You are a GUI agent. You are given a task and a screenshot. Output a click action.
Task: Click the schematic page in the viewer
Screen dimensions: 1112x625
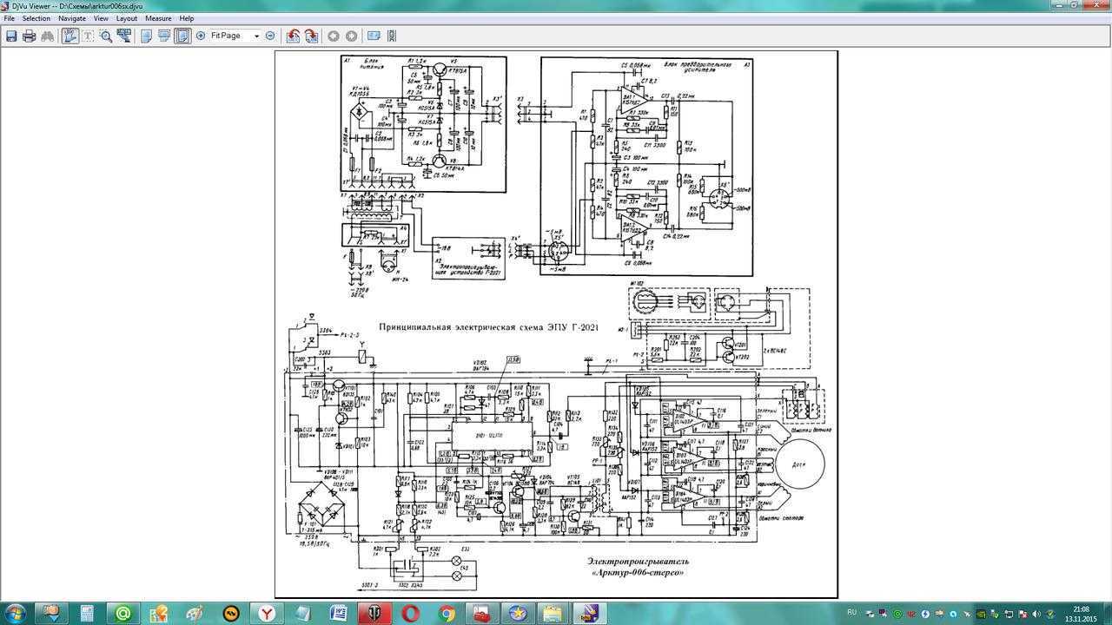pyautogui.click(x=556, y=324)
